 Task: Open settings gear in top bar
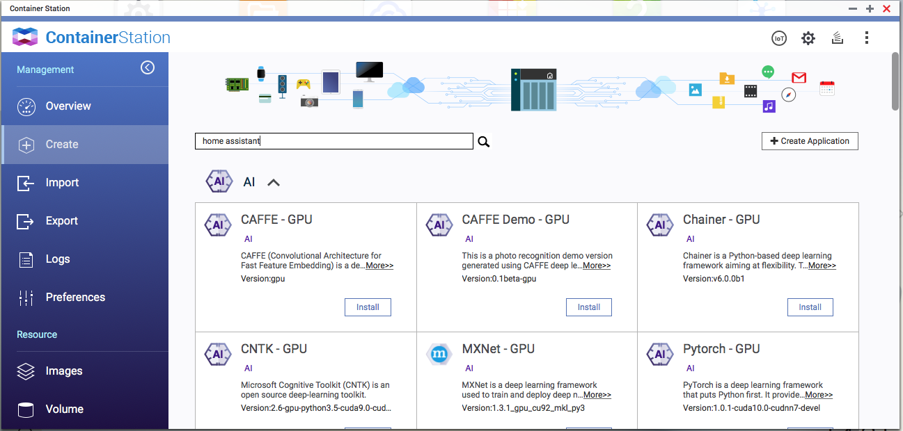(x=808, y=38)
